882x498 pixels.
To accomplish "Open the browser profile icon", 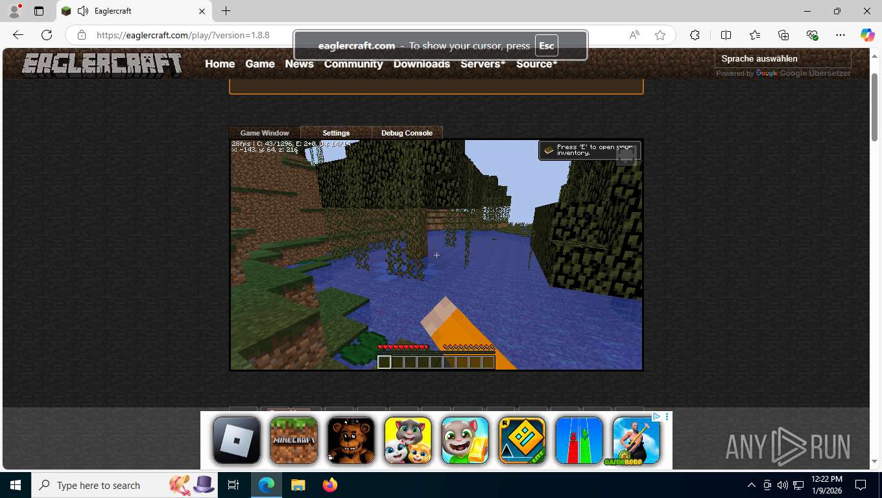I will pos(14,11).
